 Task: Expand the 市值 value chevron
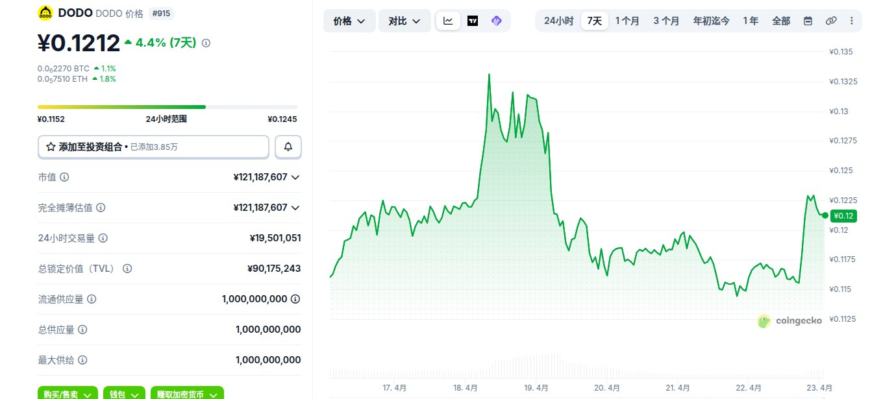click(295, 177)
